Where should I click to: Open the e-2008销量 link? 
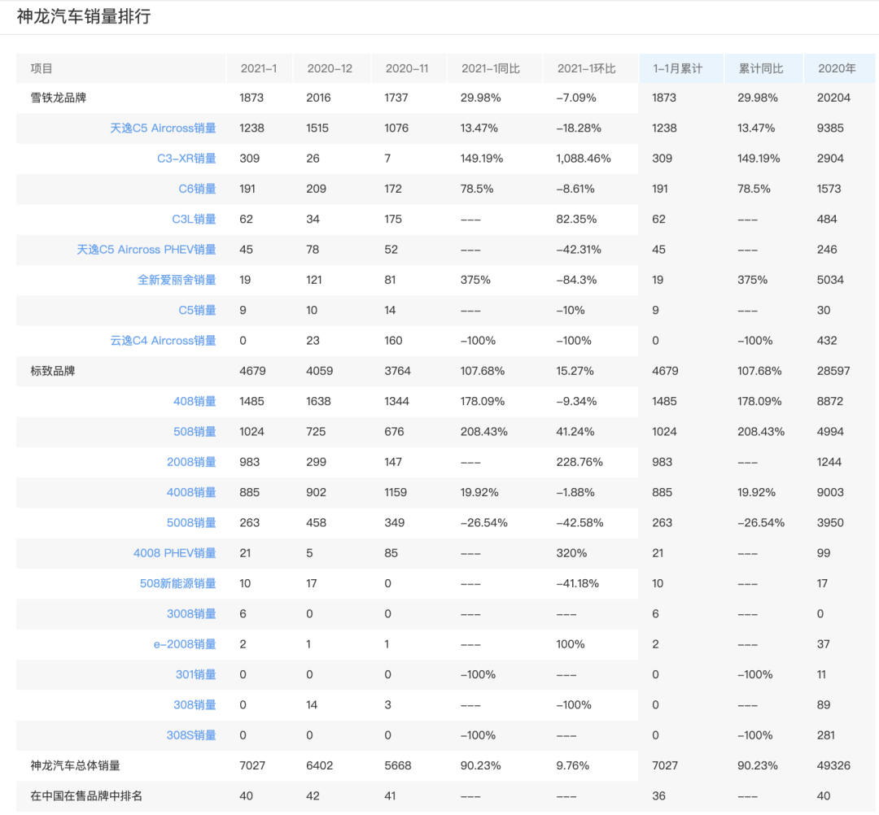[185, 644]
